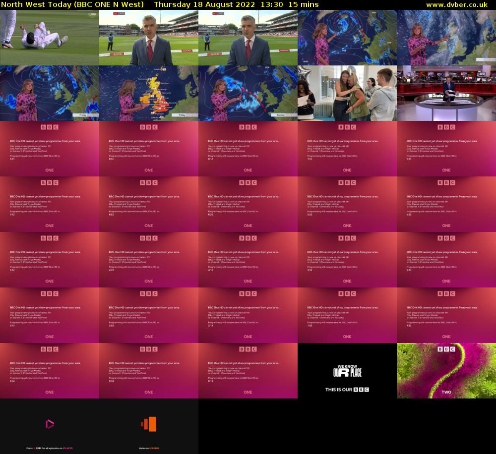Open the Sunday weather front thumbnail
The image size is (496, 454).
pyautogui.click(x=248, y=93)
